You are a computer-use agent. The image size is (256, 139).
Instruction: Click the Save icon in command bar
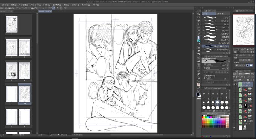pos(12,8)
